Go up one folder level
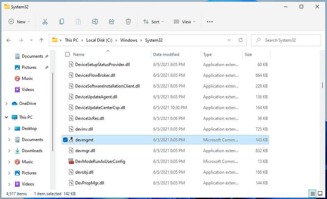Image resolution: width=327 pixels, height=199 pixels. [x=42, y=40]
